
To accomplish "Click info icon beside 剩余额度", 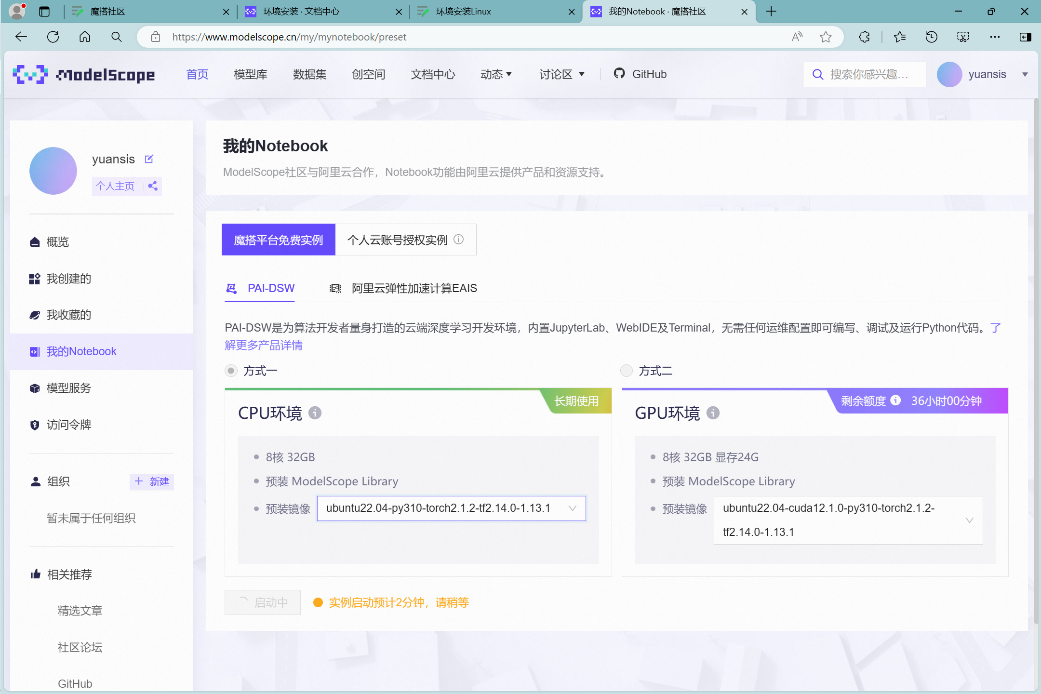I will 895,400.
